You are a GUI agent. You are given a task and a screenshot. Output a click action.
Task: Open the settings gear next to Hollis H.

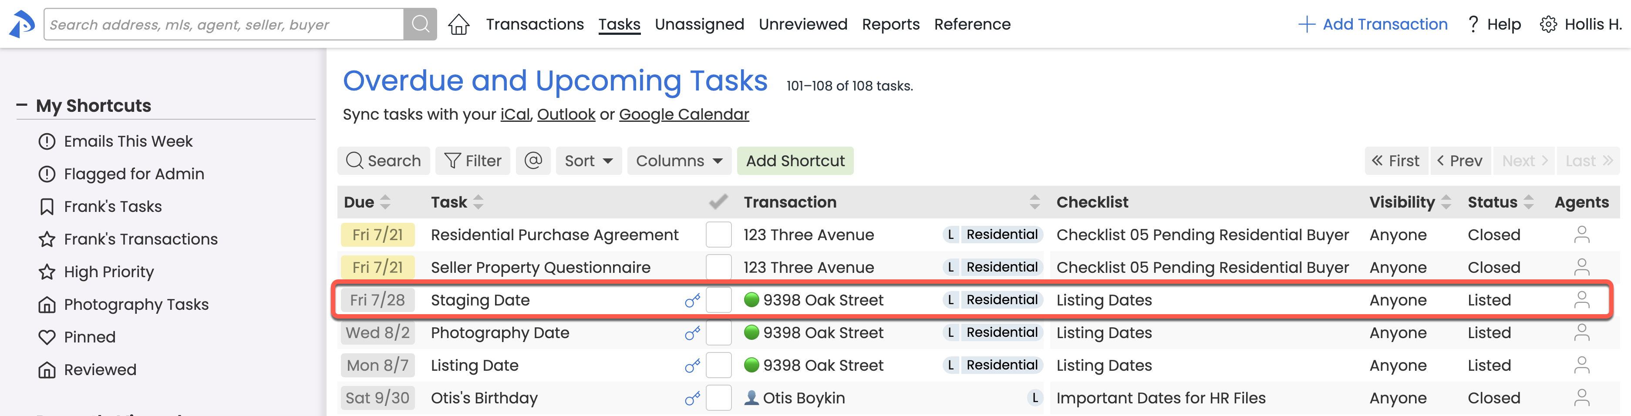coord(1548,25)
